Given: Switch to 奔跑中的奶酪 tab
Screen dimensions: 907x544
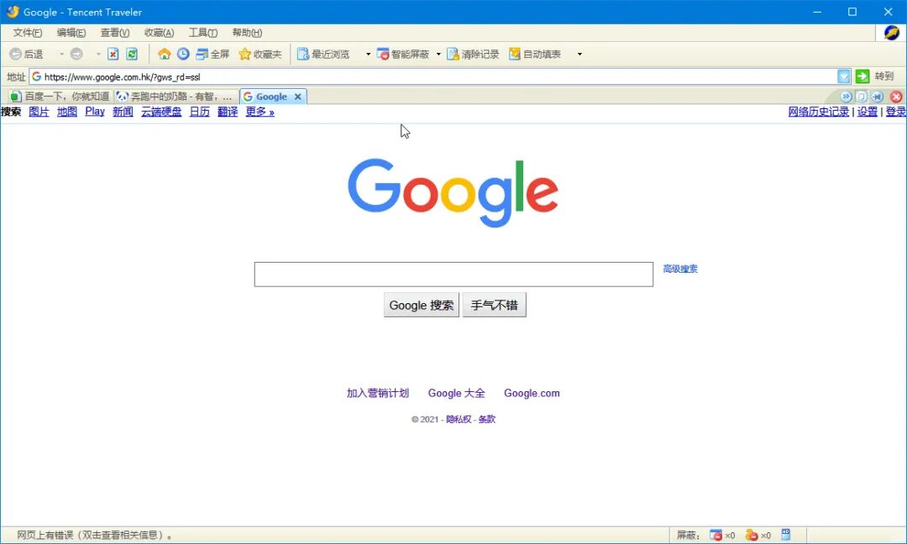Looking at the screenshot, I should click(176, 97).
